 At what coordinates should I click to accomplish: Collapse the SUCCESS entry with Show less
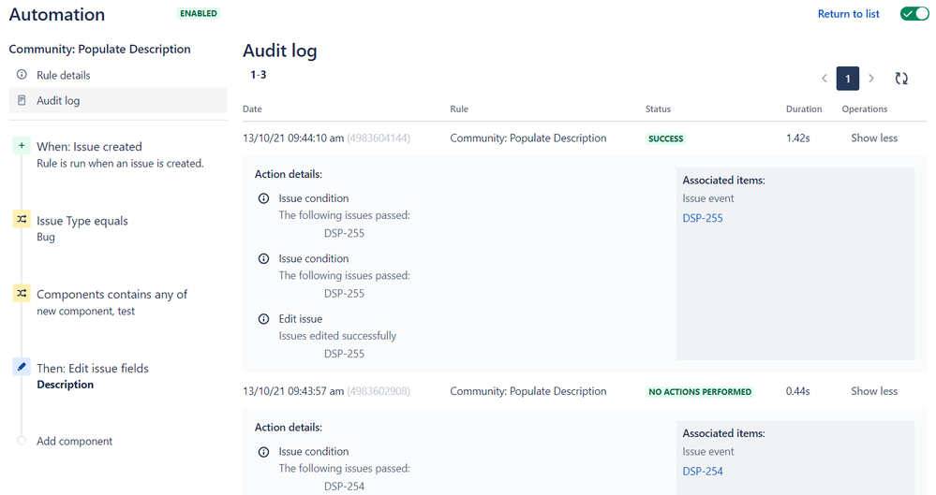point(873,138)
